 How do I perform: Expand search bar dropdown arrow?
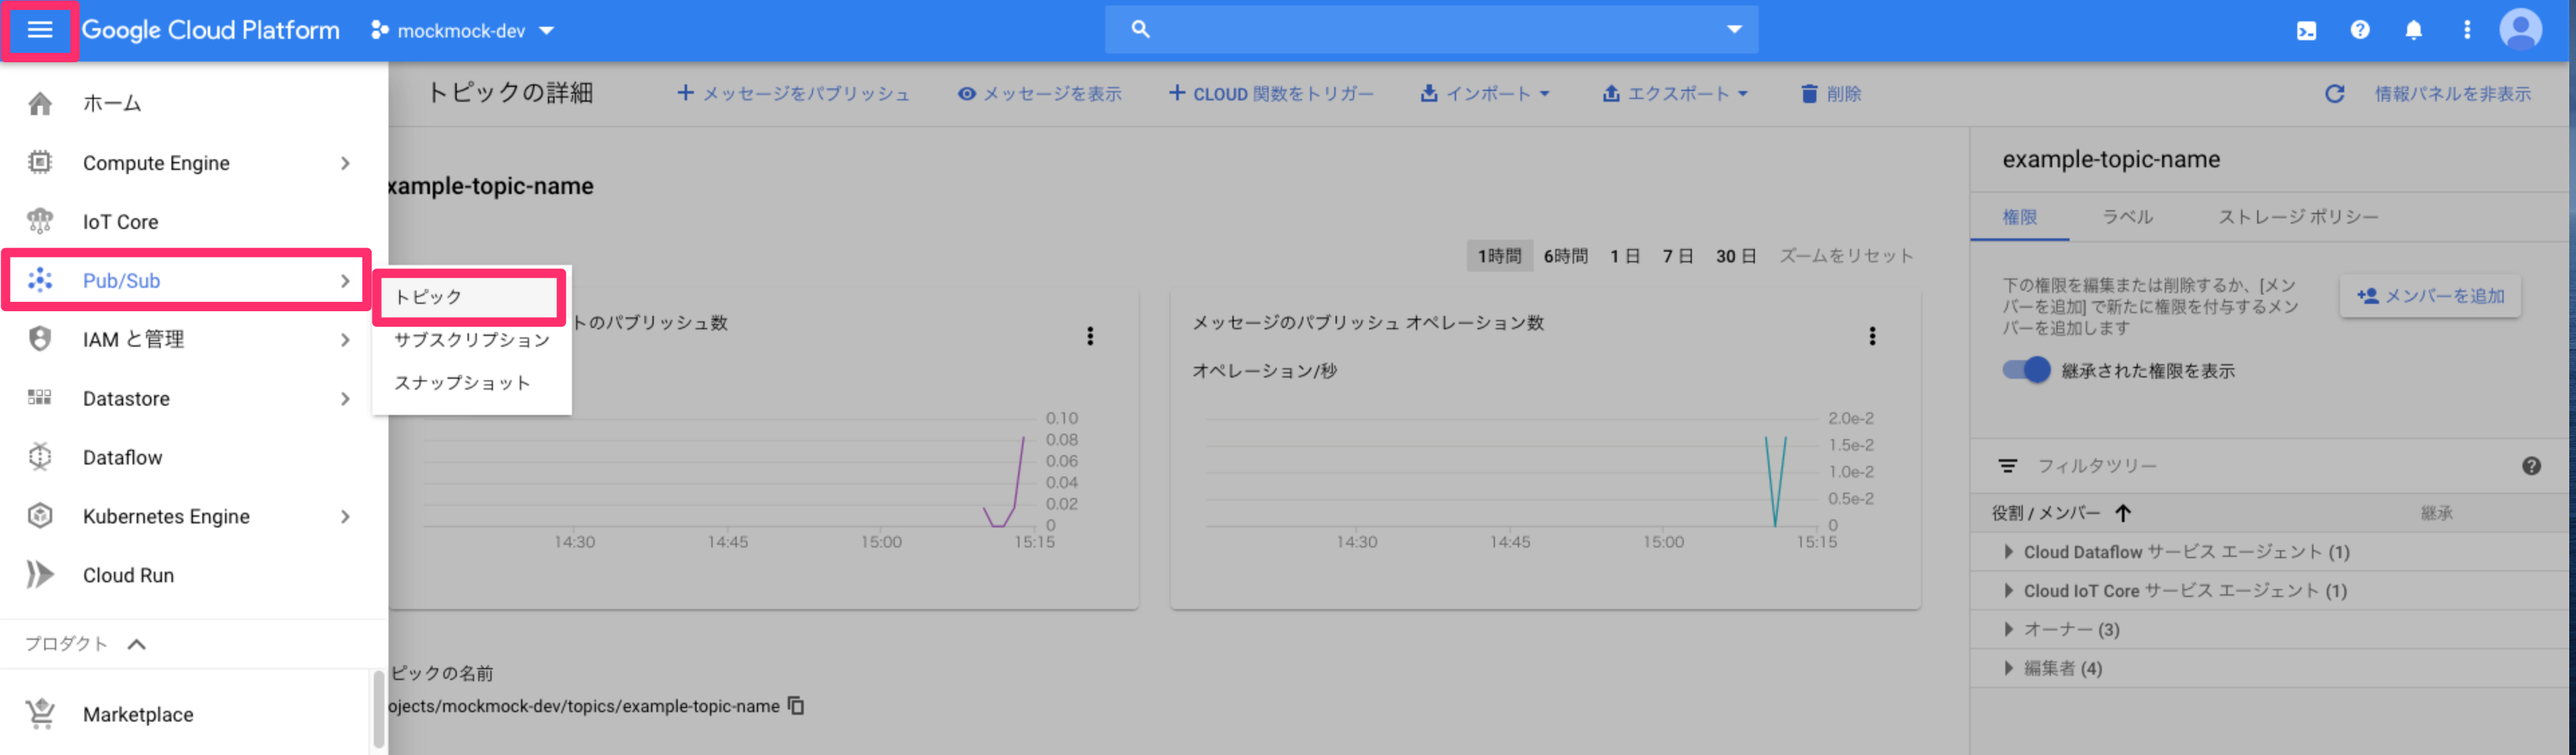tap(1734, 30)
